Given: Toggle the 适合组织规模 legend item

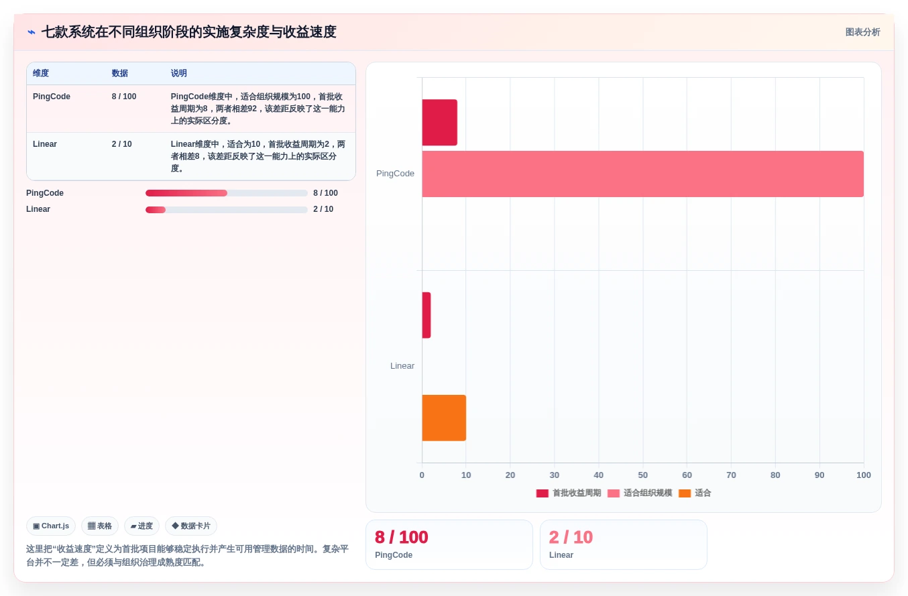Looking at the screenshot, I should point(640,493).
